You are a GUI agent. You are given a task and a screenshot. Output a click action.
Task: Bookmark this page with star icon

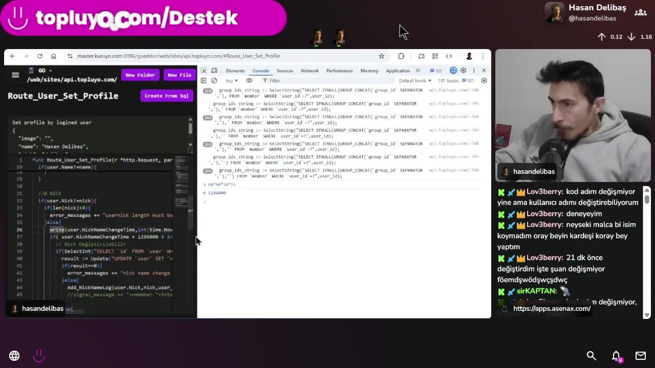[x=381, y=56]
